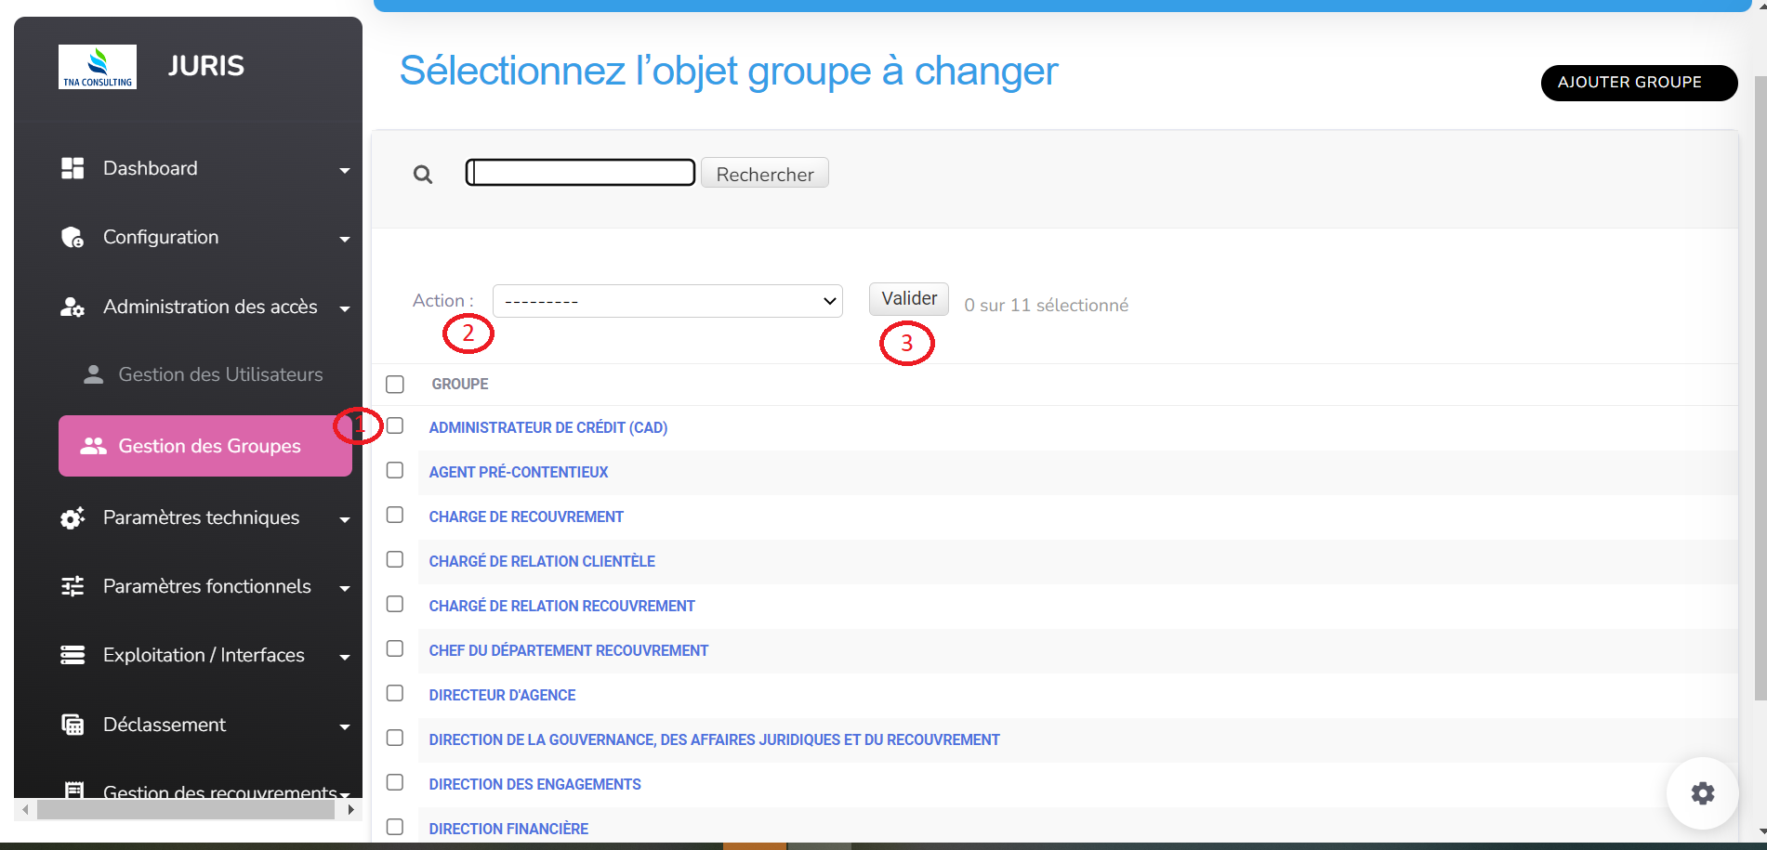Open Gestion des Utilisateurs menu item
The width and height of the screenshot is (1767, 850).
tap(220, 374)
